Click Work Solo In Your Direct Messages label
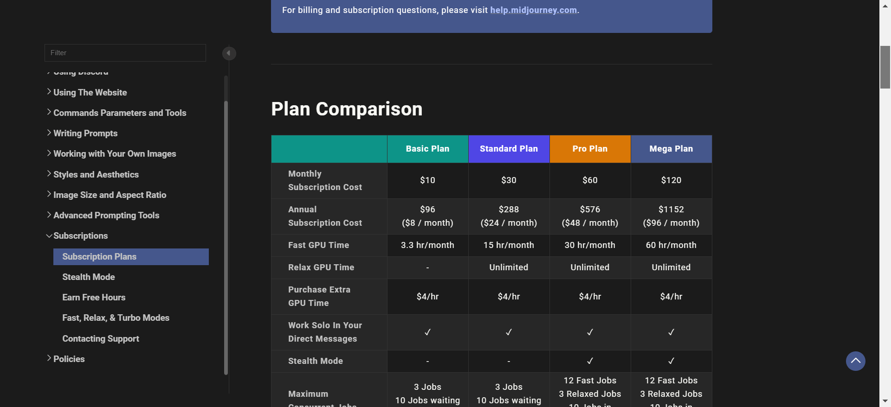891x407 pixels. (325, 332)
